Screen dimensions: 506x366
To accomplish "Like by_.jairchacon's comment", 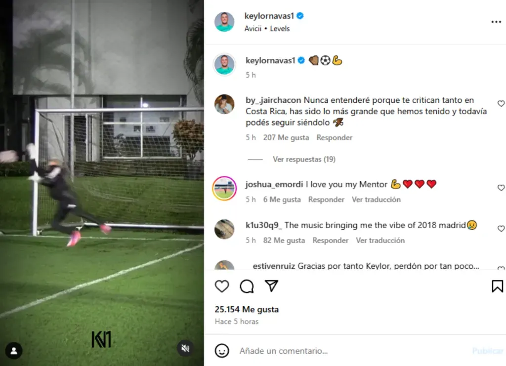I will (501, 104).
